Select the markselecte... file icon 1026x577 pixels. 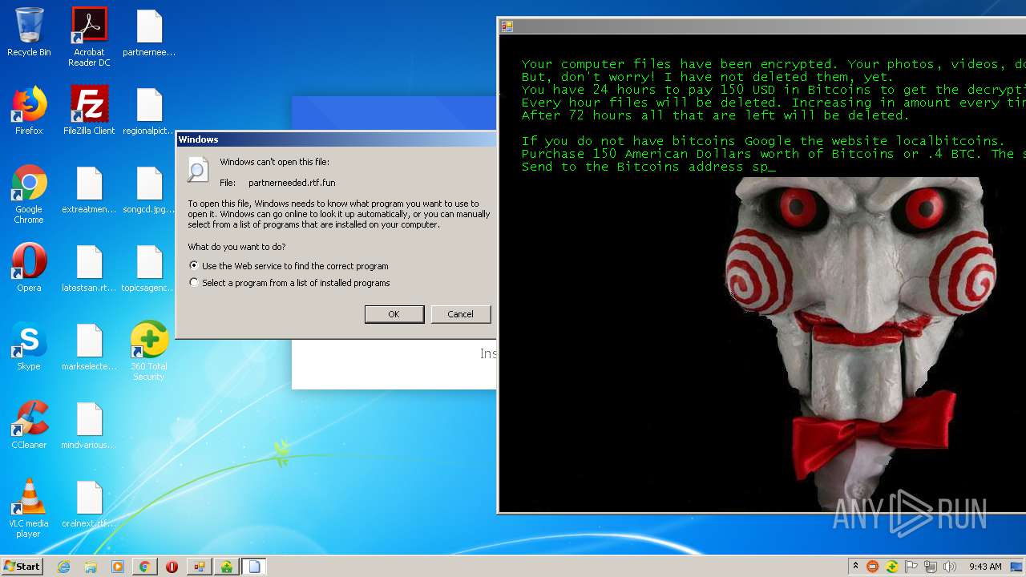click(x=89, y=346)
